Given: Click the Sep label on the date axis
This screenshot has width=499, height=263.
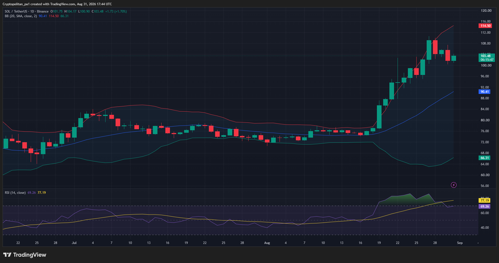Looking at the screenshot, I should [x=460, y=243].
